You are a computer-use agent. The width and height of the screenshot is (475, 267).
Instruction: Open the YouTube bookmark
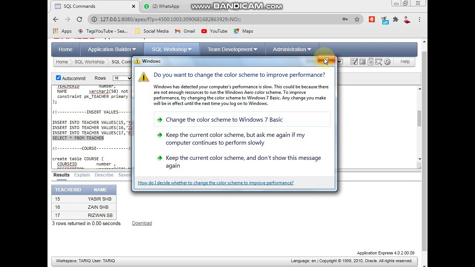[214, 31]
